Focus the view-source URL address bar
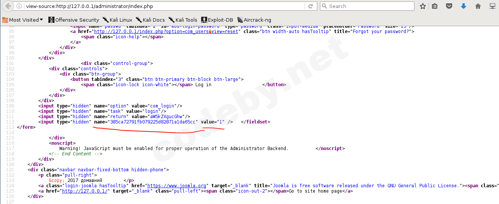The height and width of the screenshot is (204, 499). click(x=164, y=6)
